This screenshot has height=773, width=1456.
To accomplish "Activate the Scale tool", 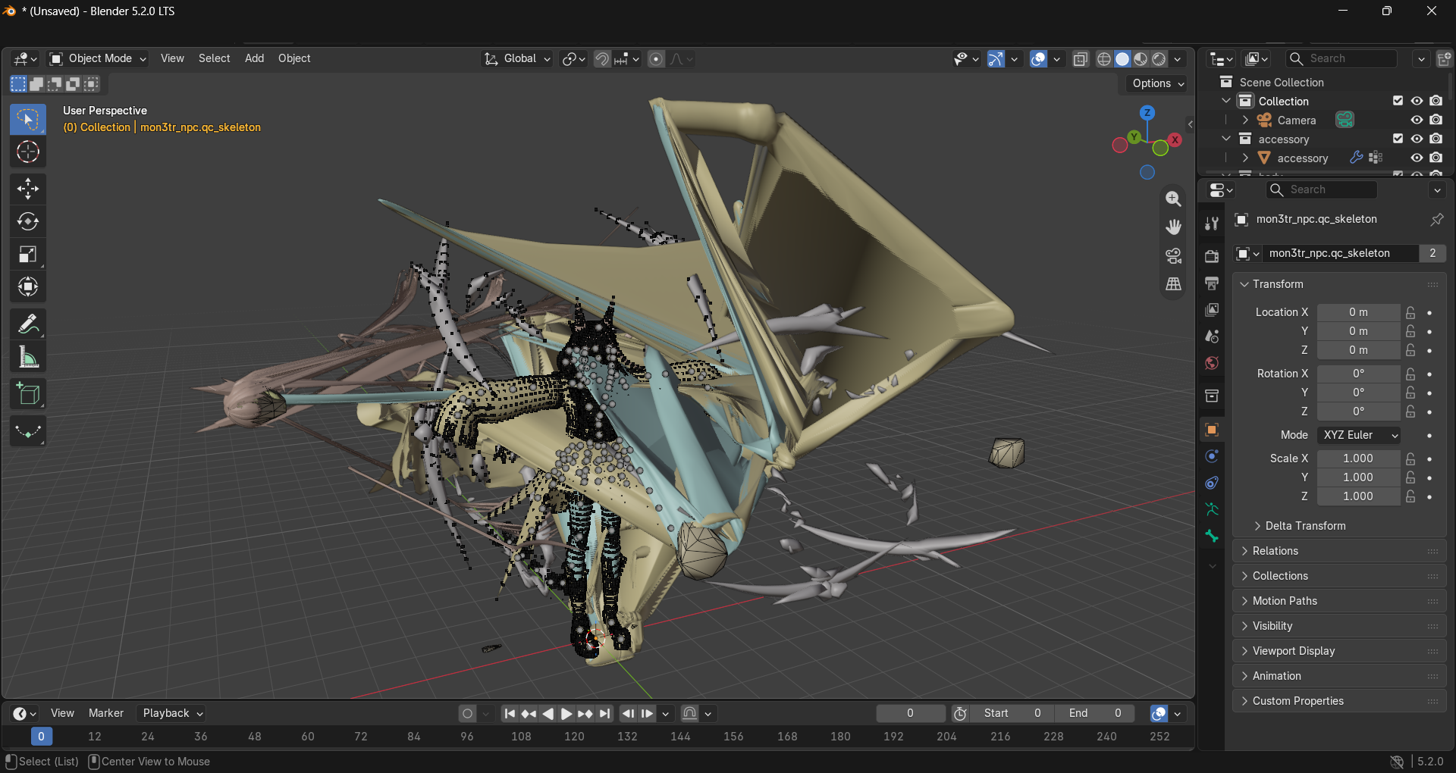I will pyautogui.click(x=28, y=254).
